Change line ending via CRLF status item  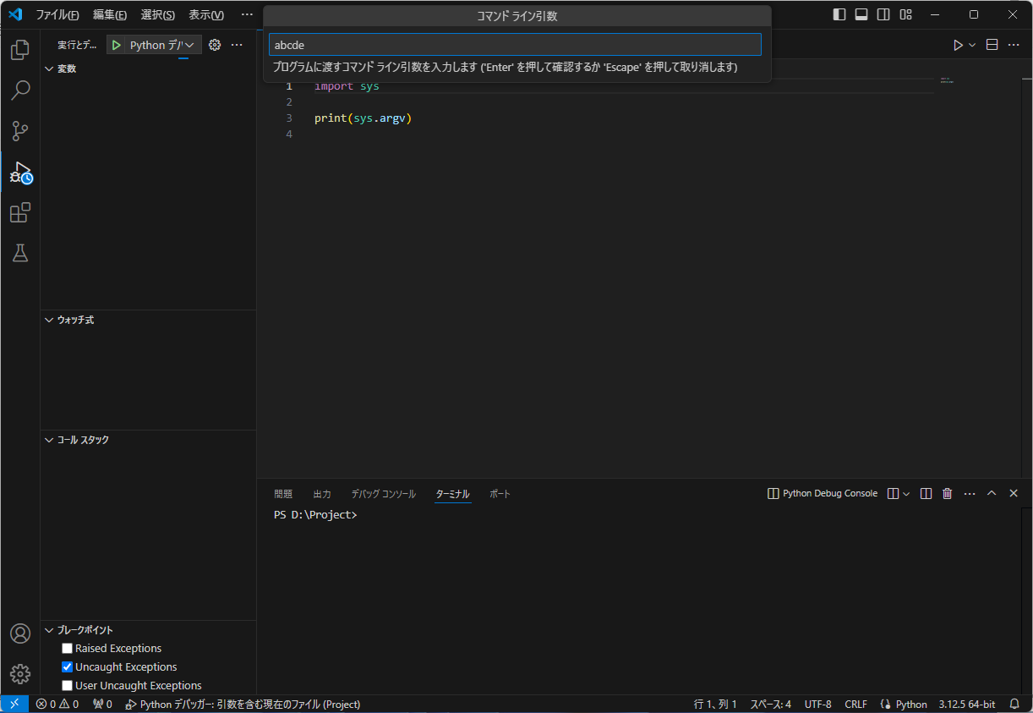tap(855, 704)
